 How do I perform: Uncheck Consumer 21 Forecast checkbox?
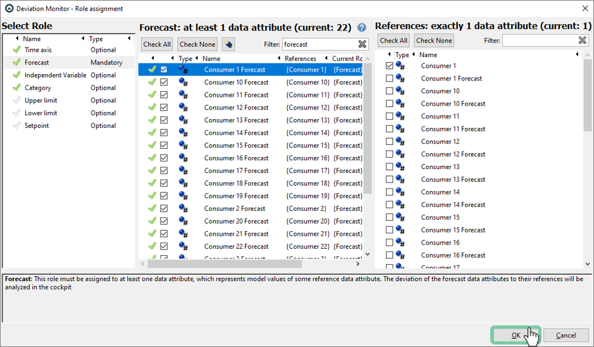coord(164,234)
